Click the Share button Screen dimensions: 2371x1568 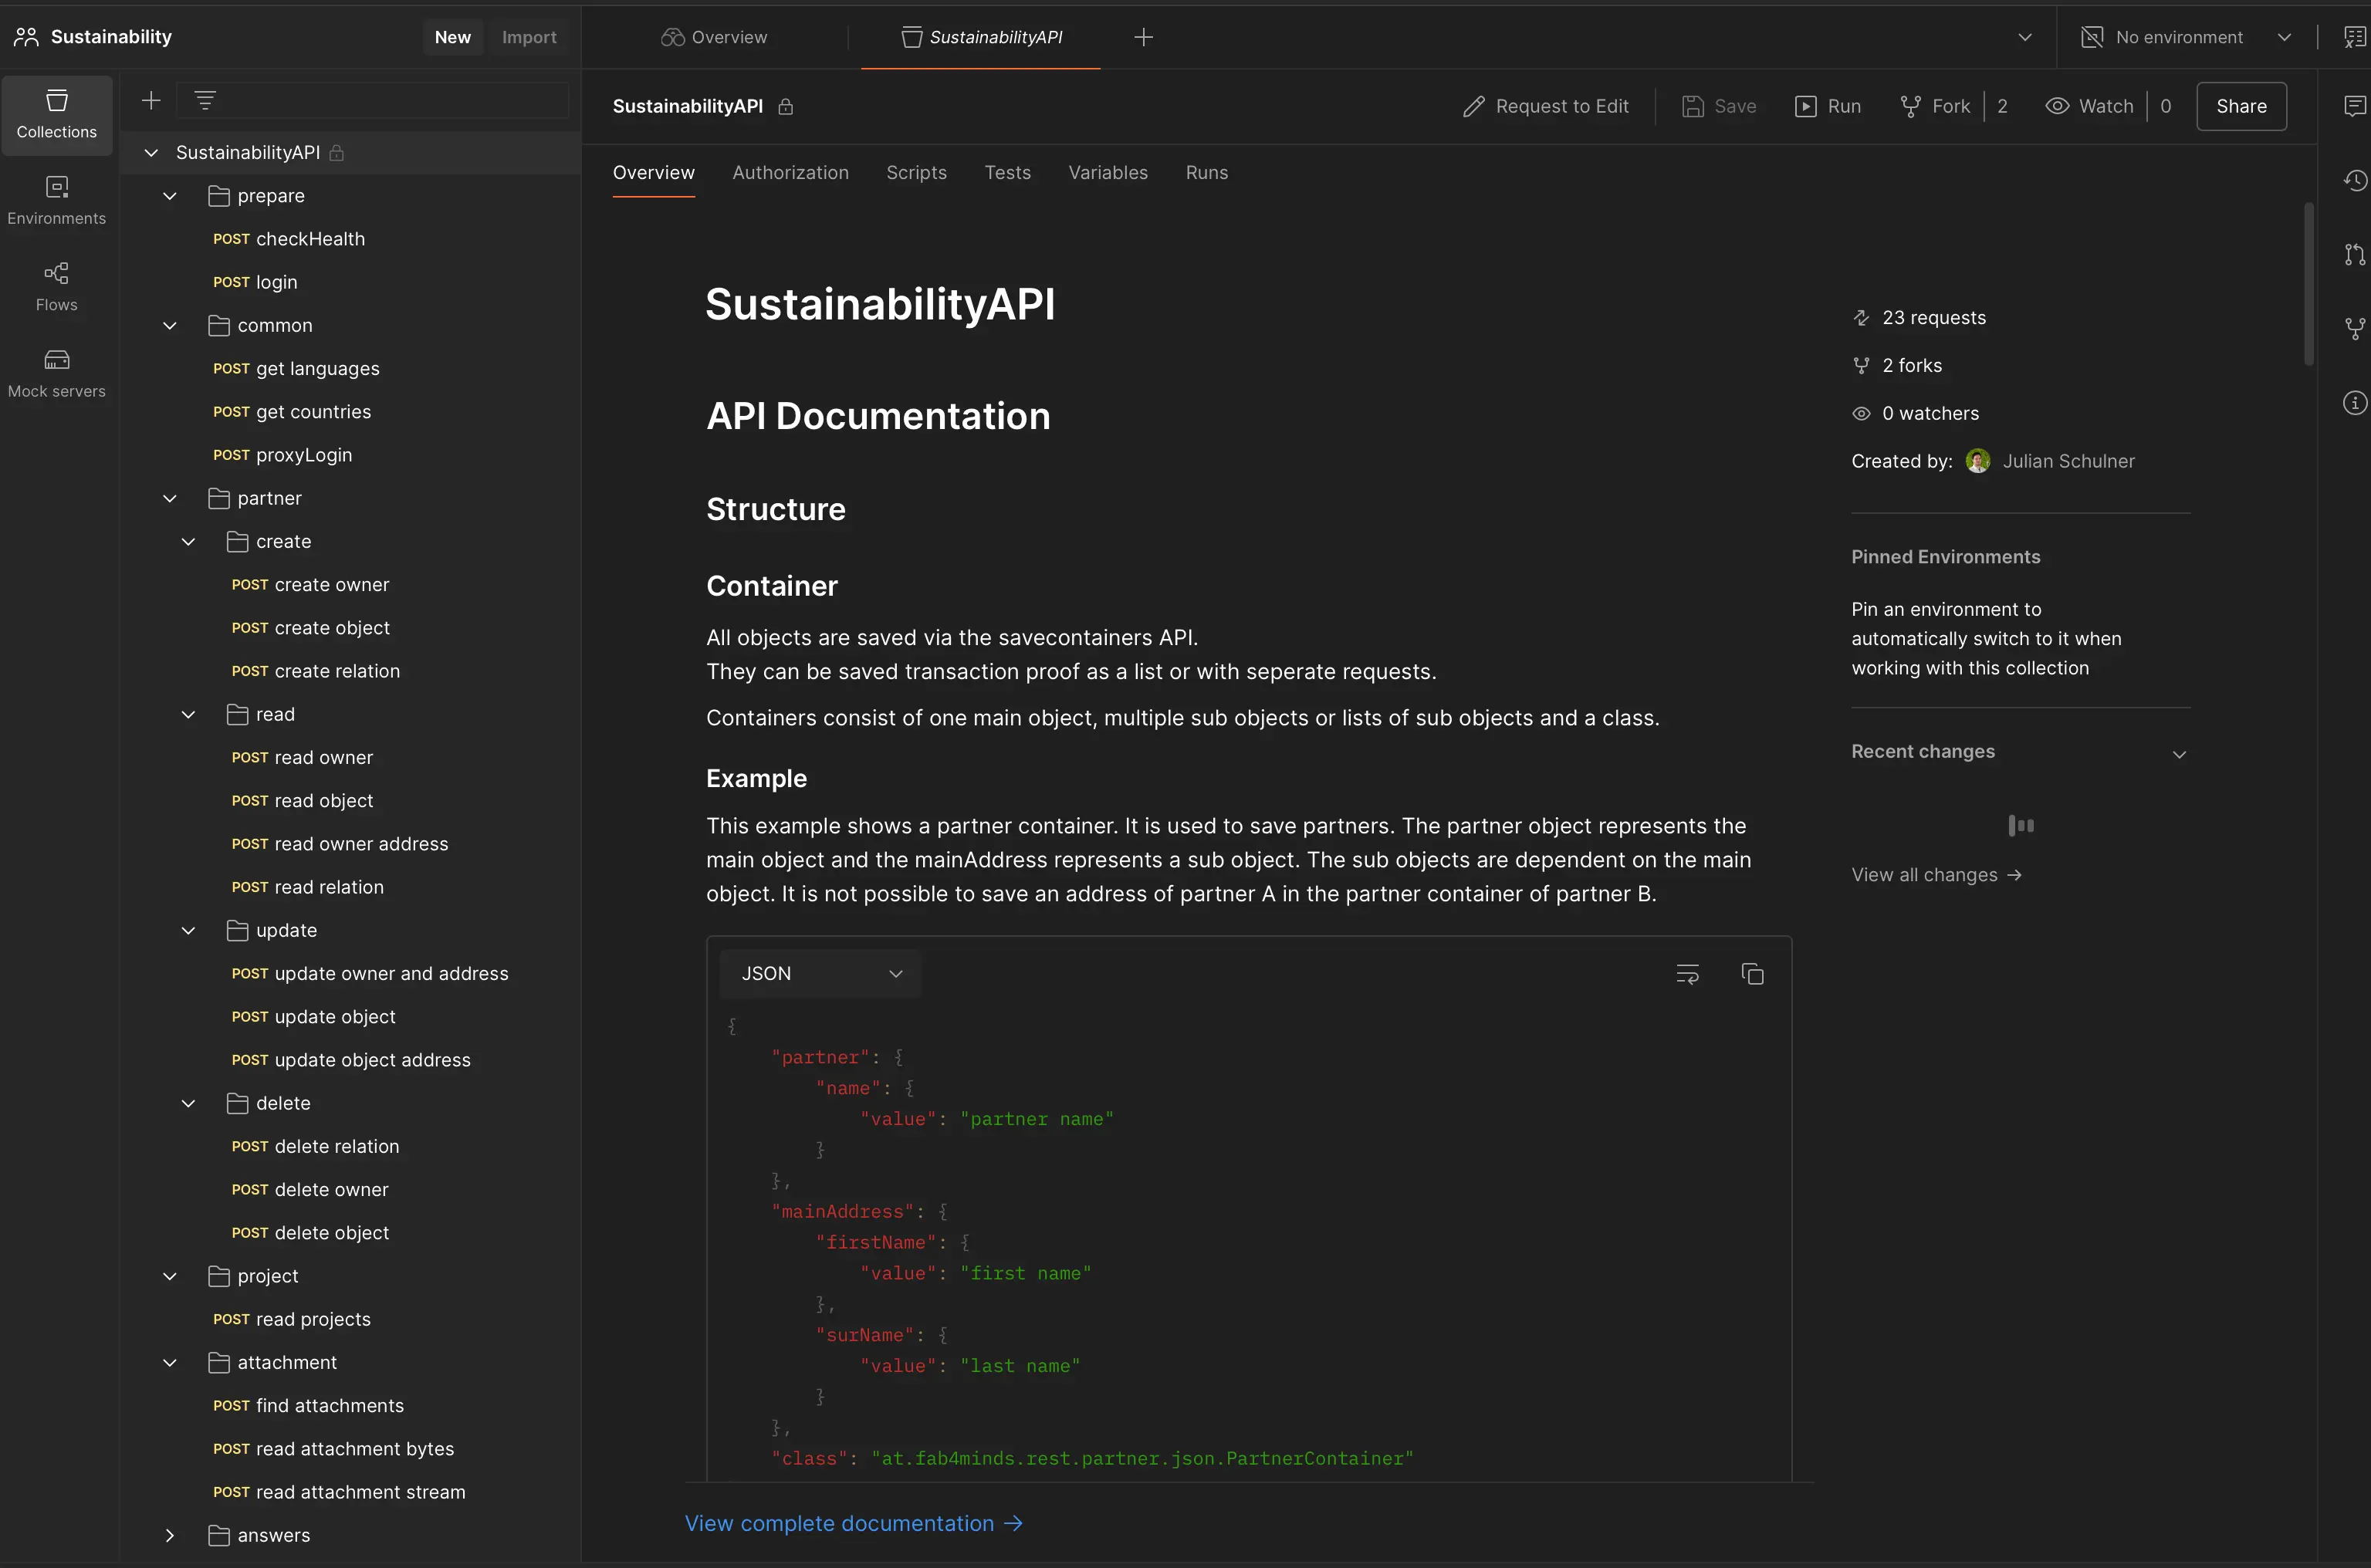click(x=2241, y=106)
